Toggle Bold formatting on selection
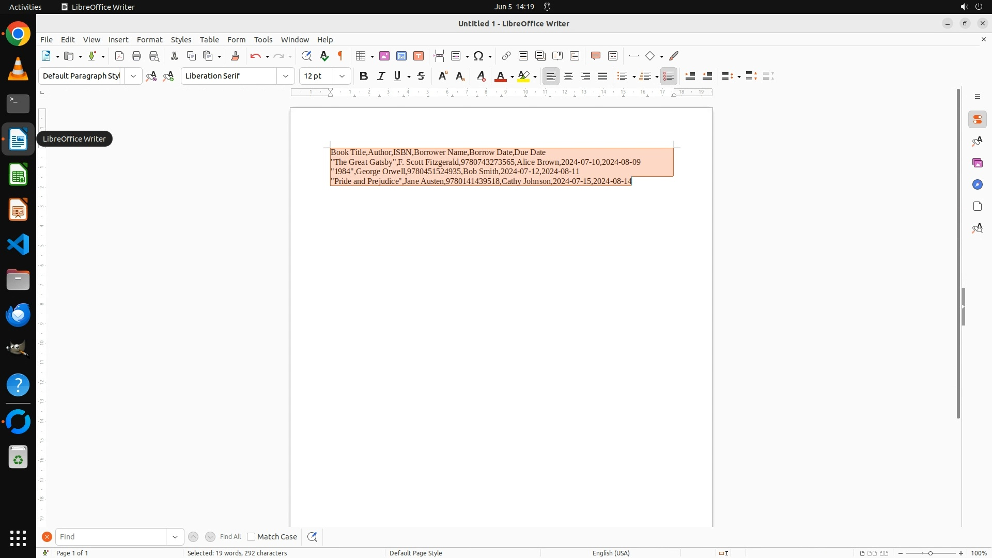 pyautogui.click(x=364, y=76)
